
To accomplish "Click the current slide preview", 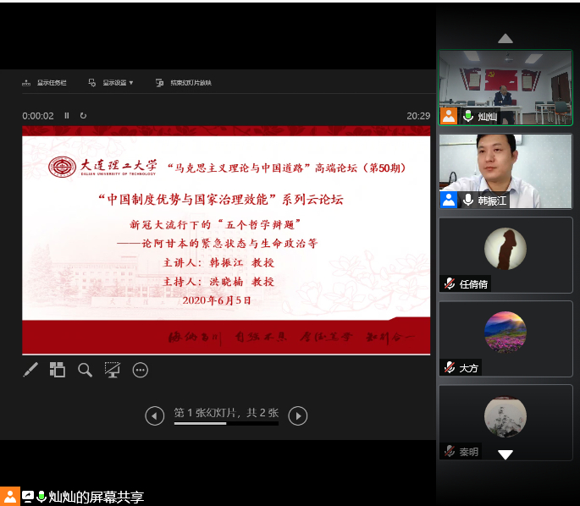I will 226,240.
